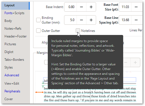
Task: Open the Advanced tab
Action: point(12,75)
